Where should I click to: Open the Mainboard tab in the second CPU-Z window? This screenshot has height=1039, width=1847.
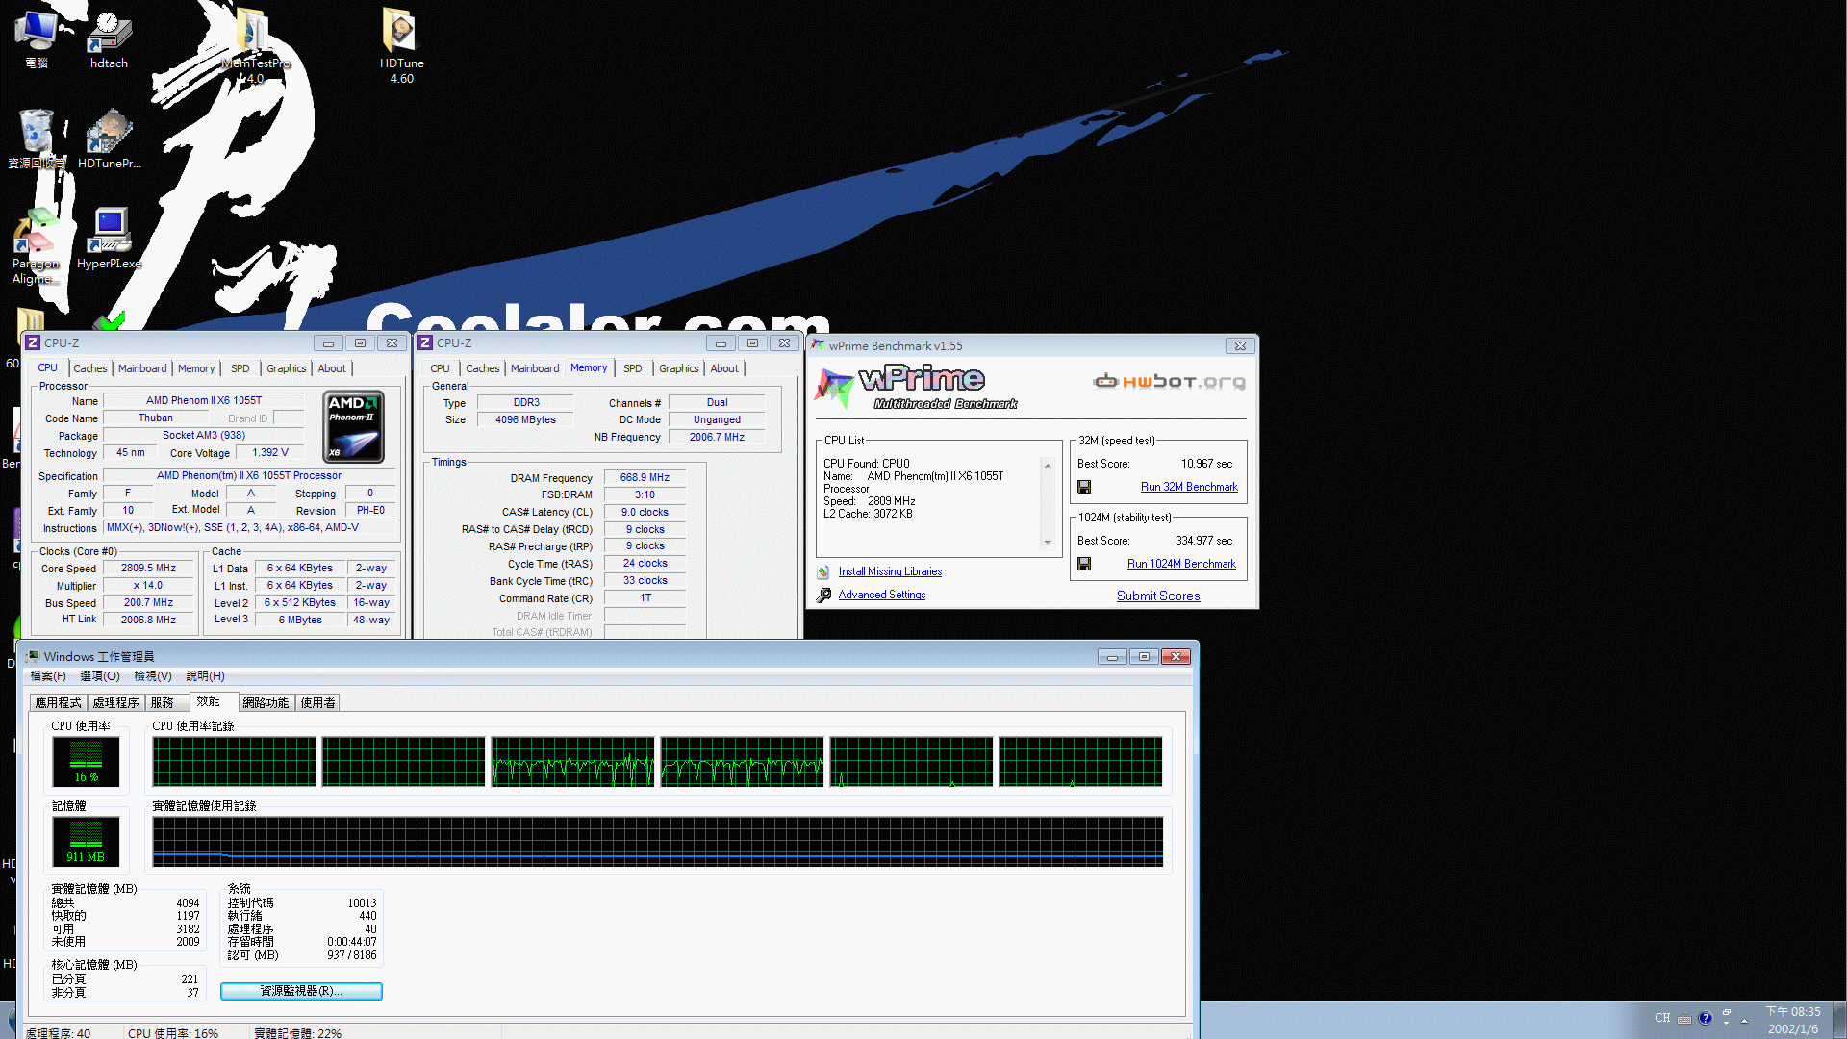tap(535, 368)
